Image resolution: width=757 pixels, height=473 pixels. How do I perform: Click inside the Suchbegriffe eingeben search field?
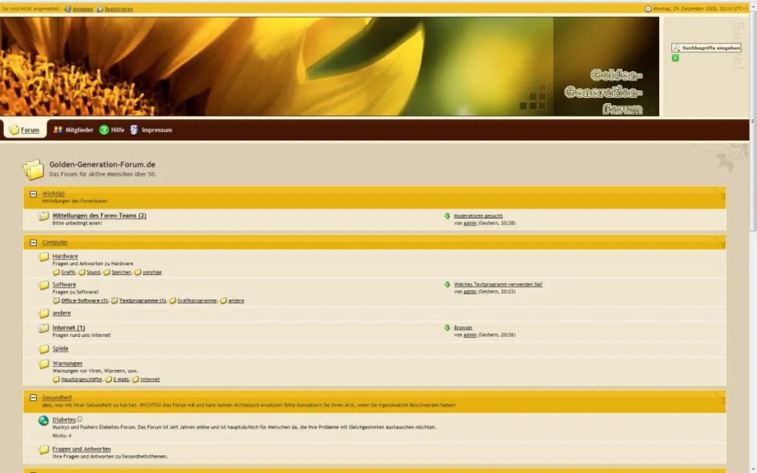710,47
